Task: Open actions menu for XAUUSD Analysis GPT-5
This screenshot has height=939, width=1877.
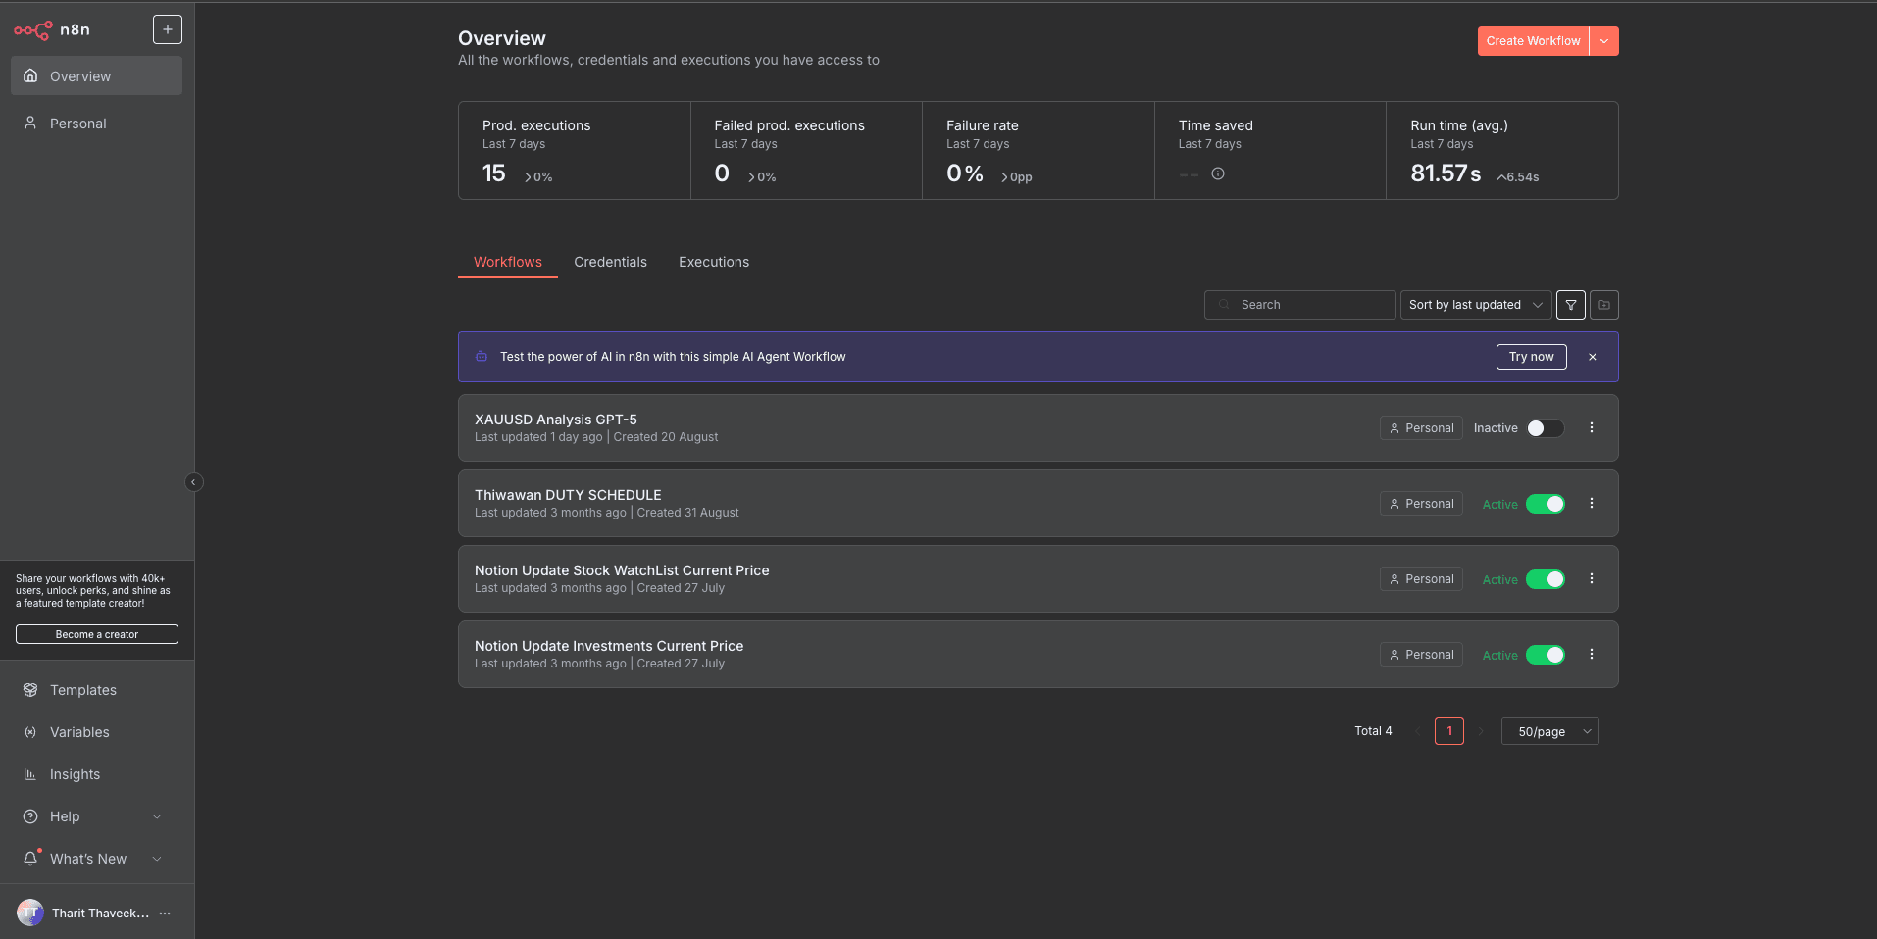Action: pyautogui.click(x=1592, y=427)
